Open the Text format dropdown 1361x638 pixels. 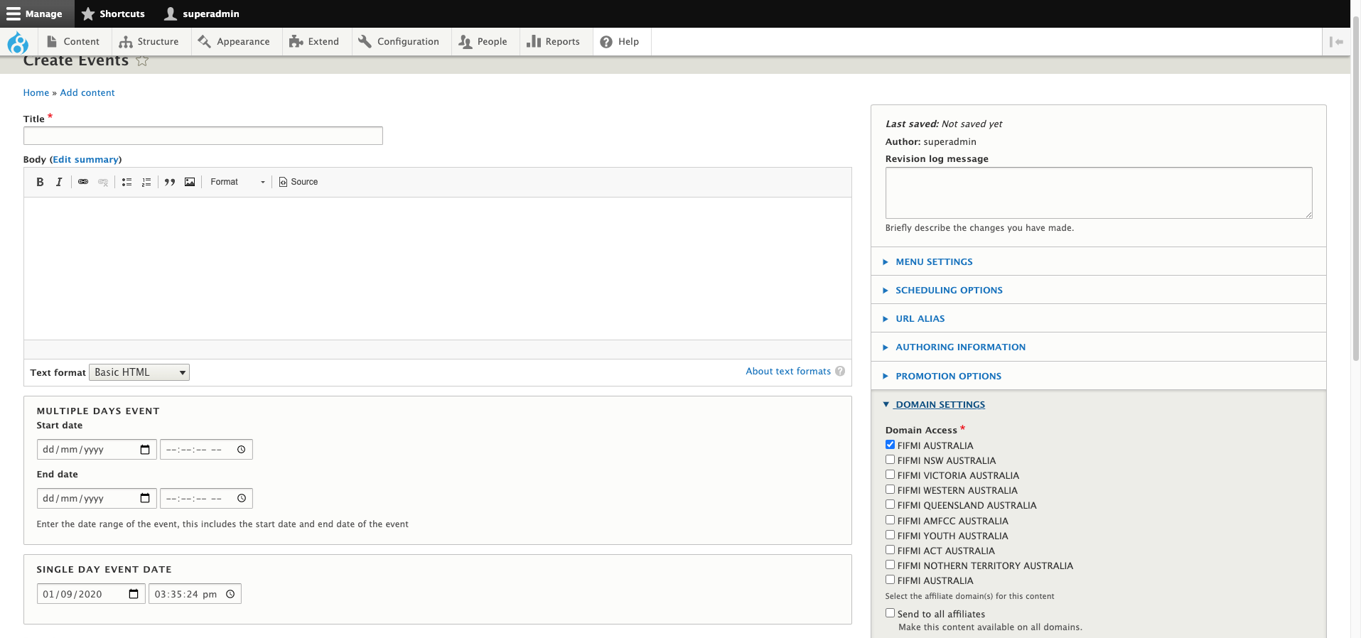pyautogui.click(x=139, y=372)
